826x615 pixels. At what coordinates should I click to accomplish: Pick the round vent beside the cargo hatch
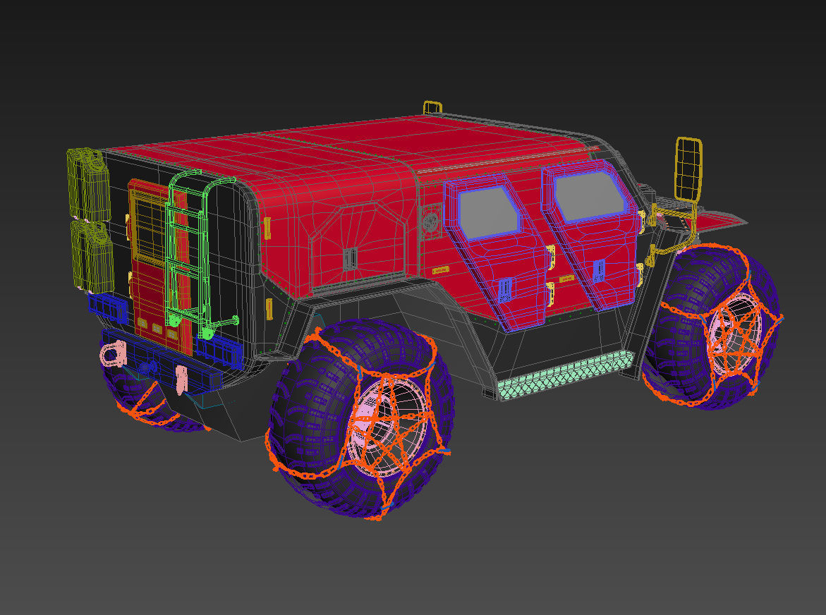pos(431,221)
